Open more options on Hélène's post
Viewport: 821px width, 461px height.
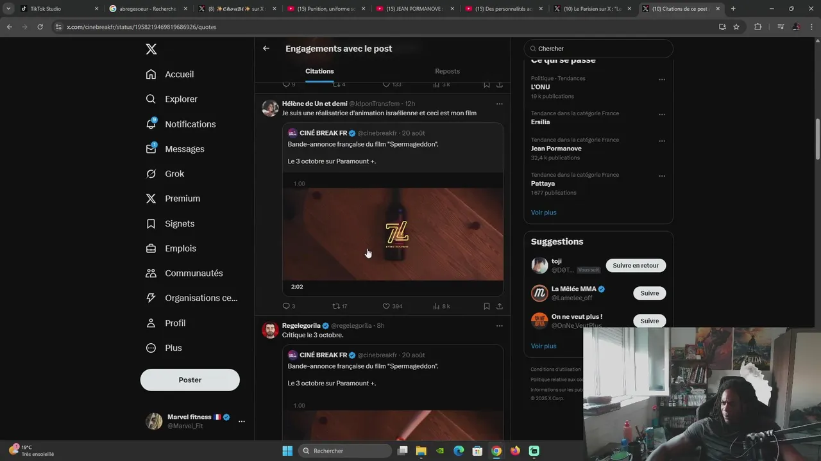[500, 104]
